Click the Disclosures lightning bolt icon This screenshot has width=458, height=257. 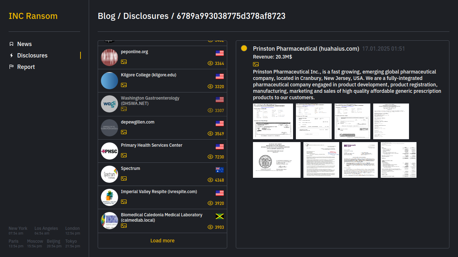(11, 55)
